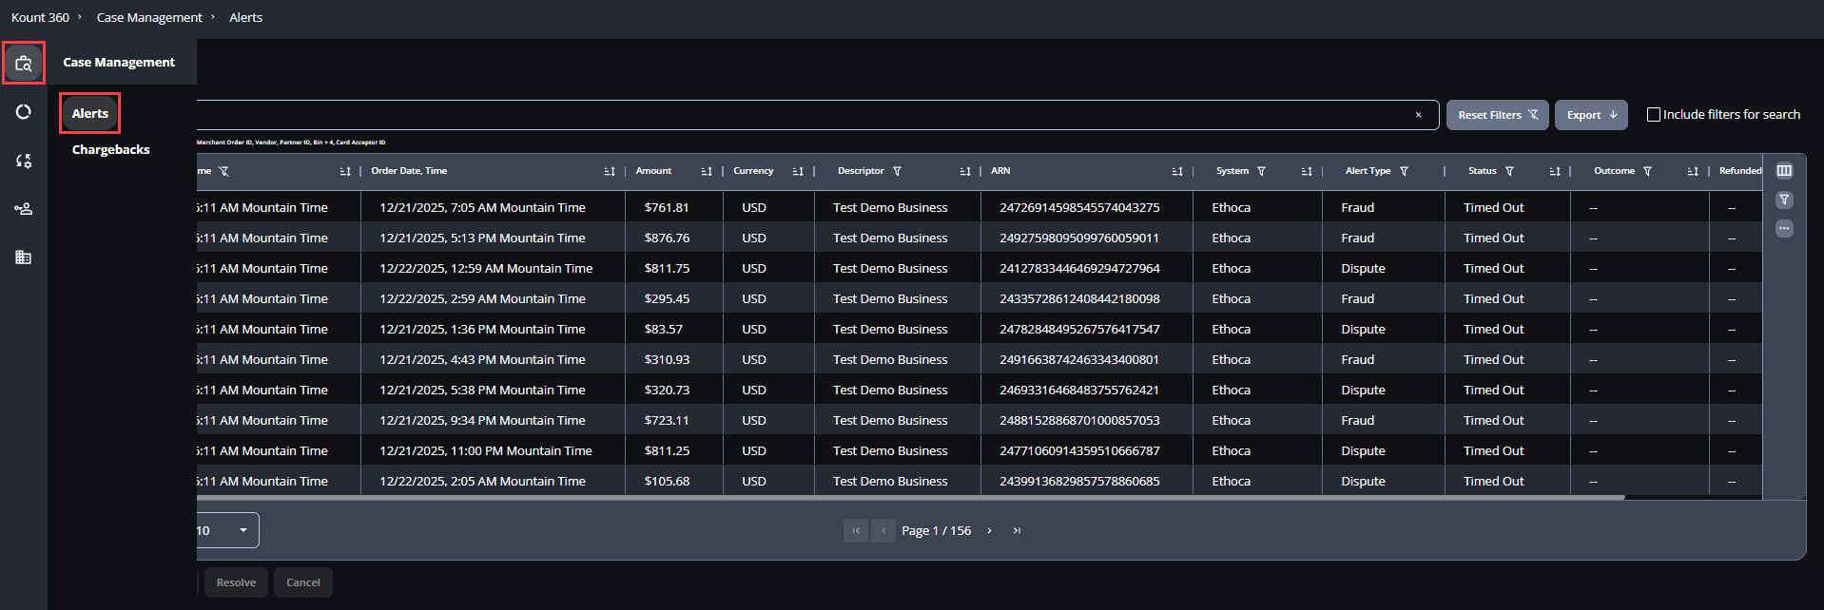Open the three-dots more options icon
The height and width of the screenshot is (610, 1824).
(x=1784, y=228)
